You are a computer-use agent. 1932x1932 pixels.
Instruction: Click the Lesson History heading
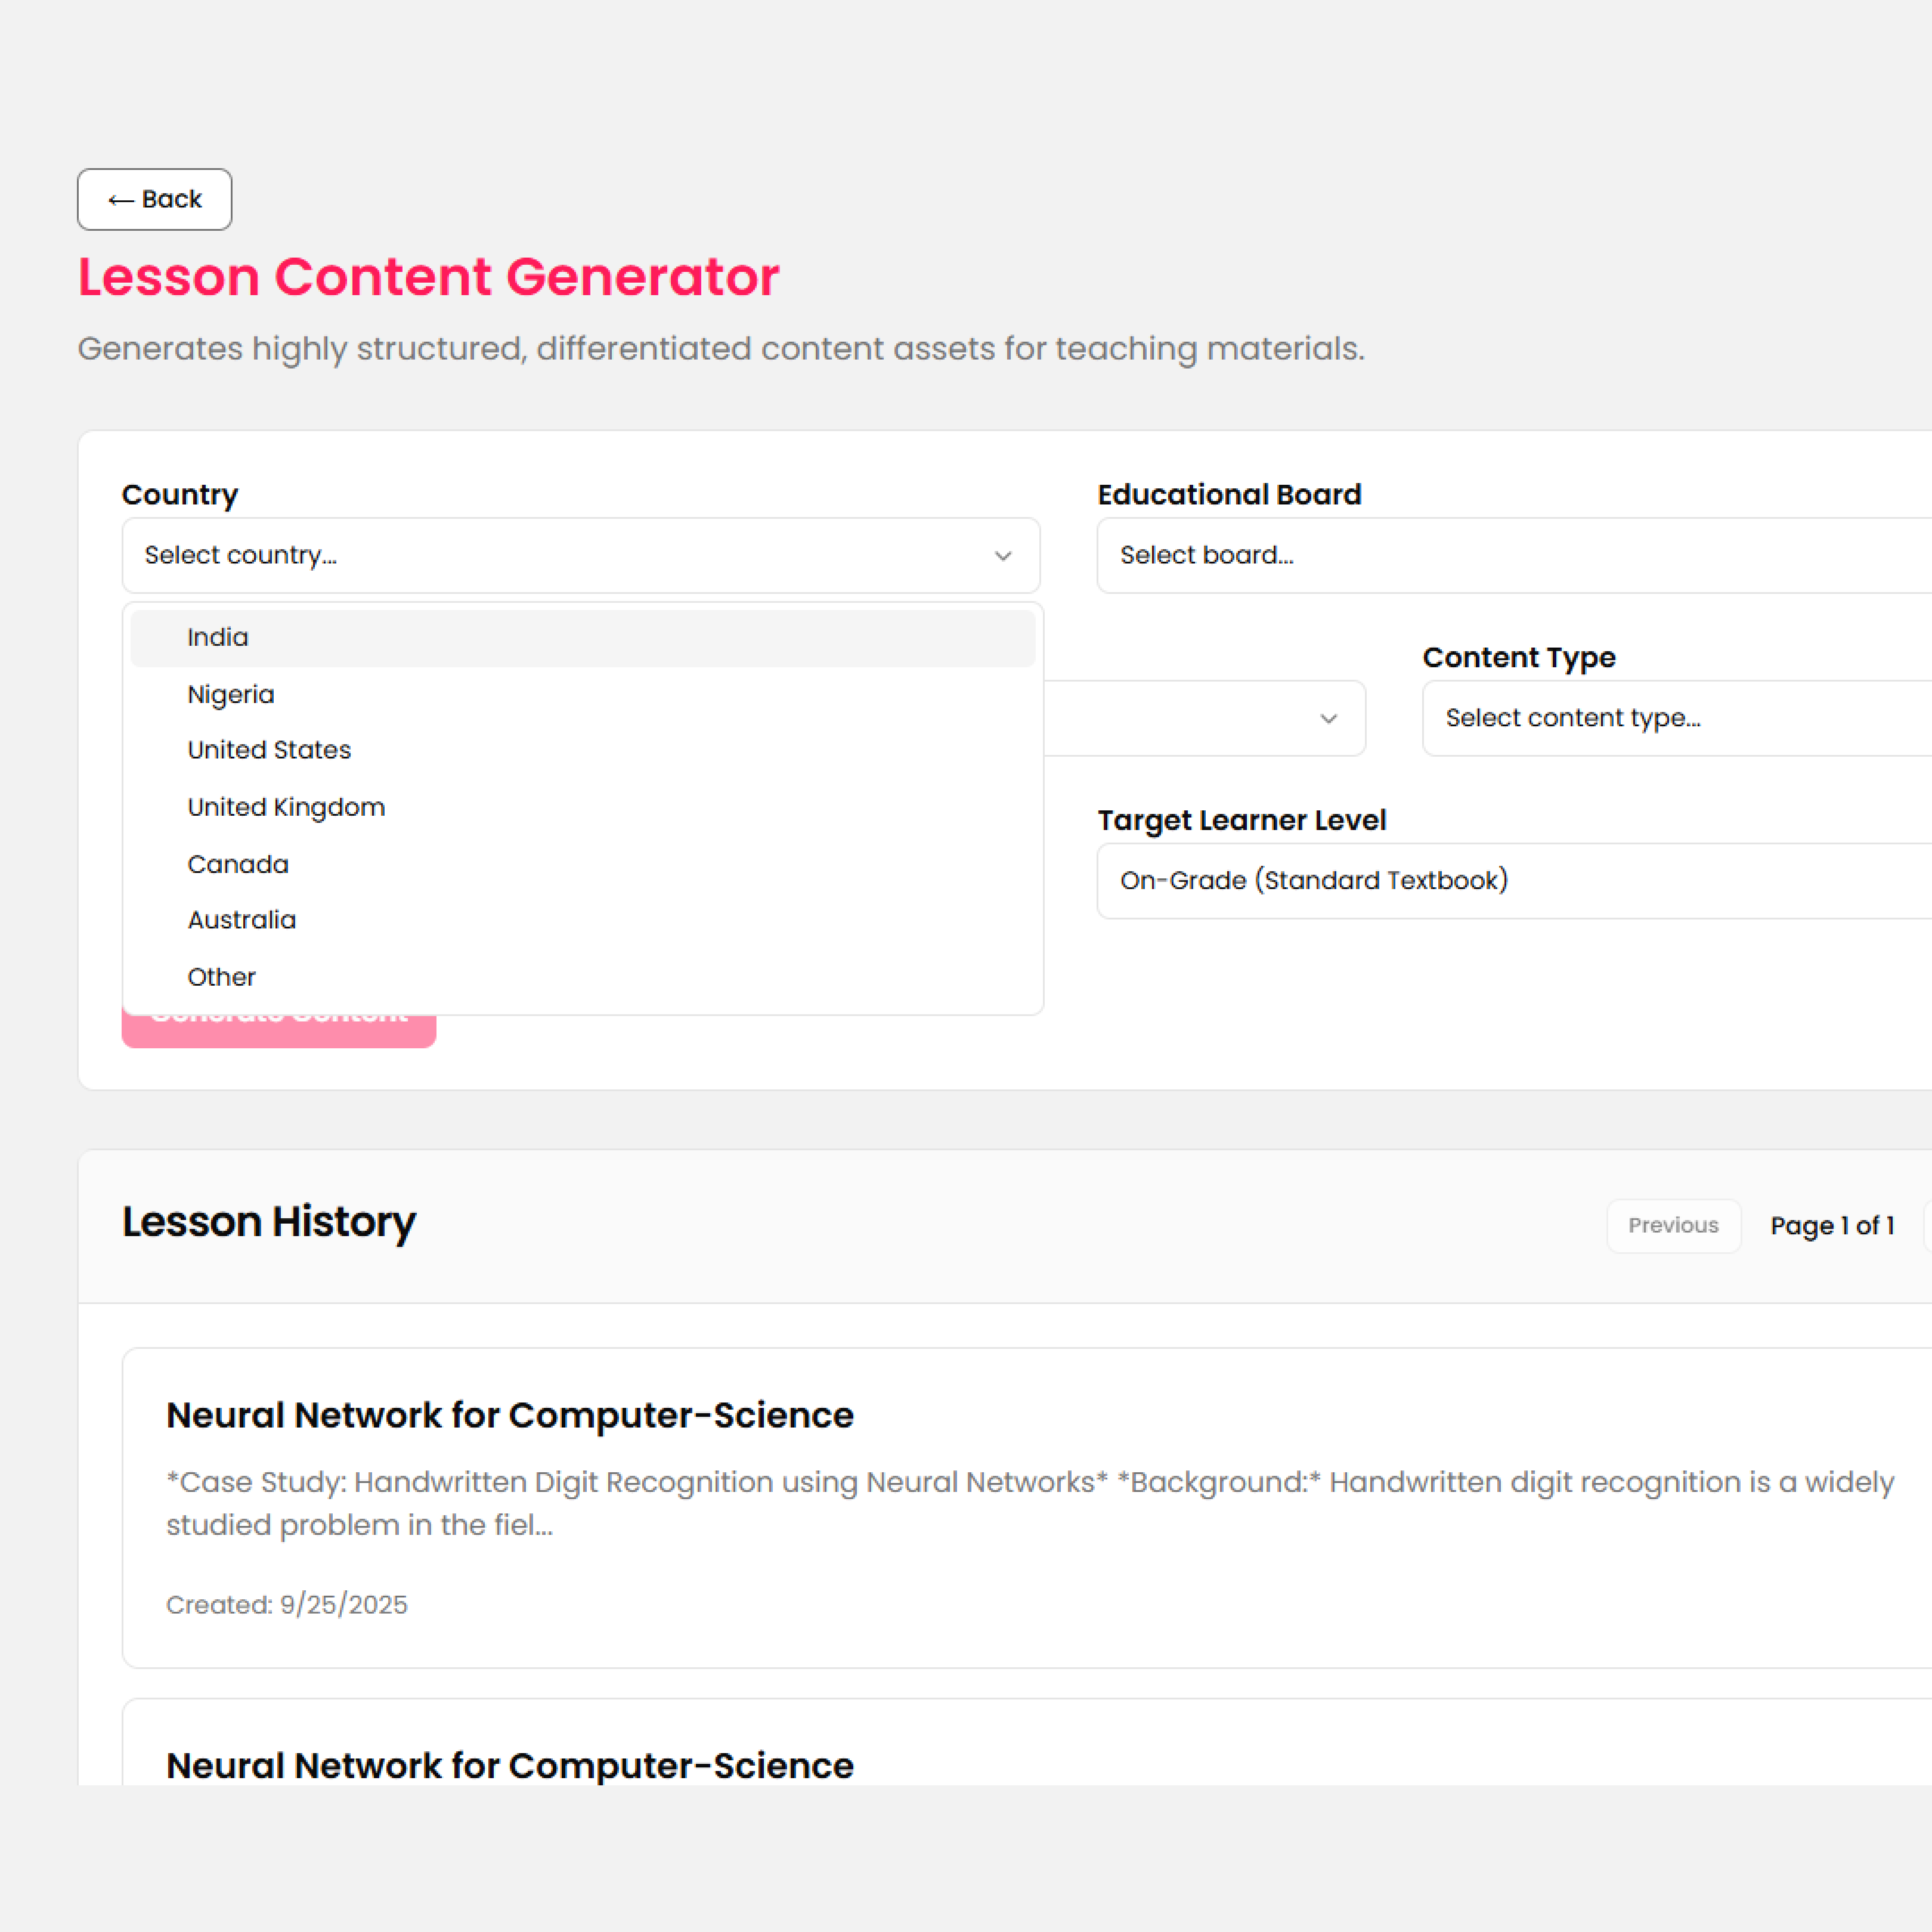click(269, 1222)
